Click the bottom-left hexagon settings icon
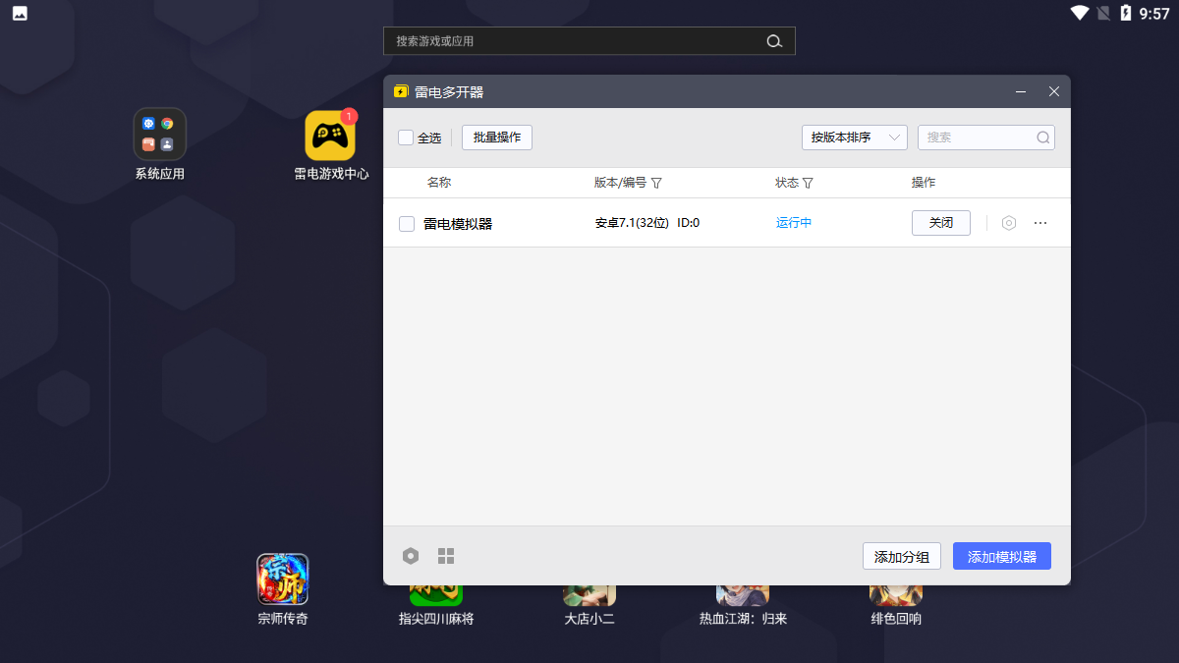Screen dimensions: 1179x663 click(x=411, y=556)
